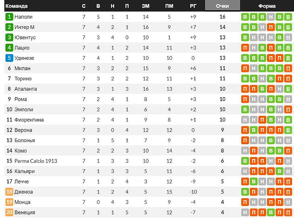Open the Parma Calcio 1913 team link
The image size is (294, 218).
point(35,161)
